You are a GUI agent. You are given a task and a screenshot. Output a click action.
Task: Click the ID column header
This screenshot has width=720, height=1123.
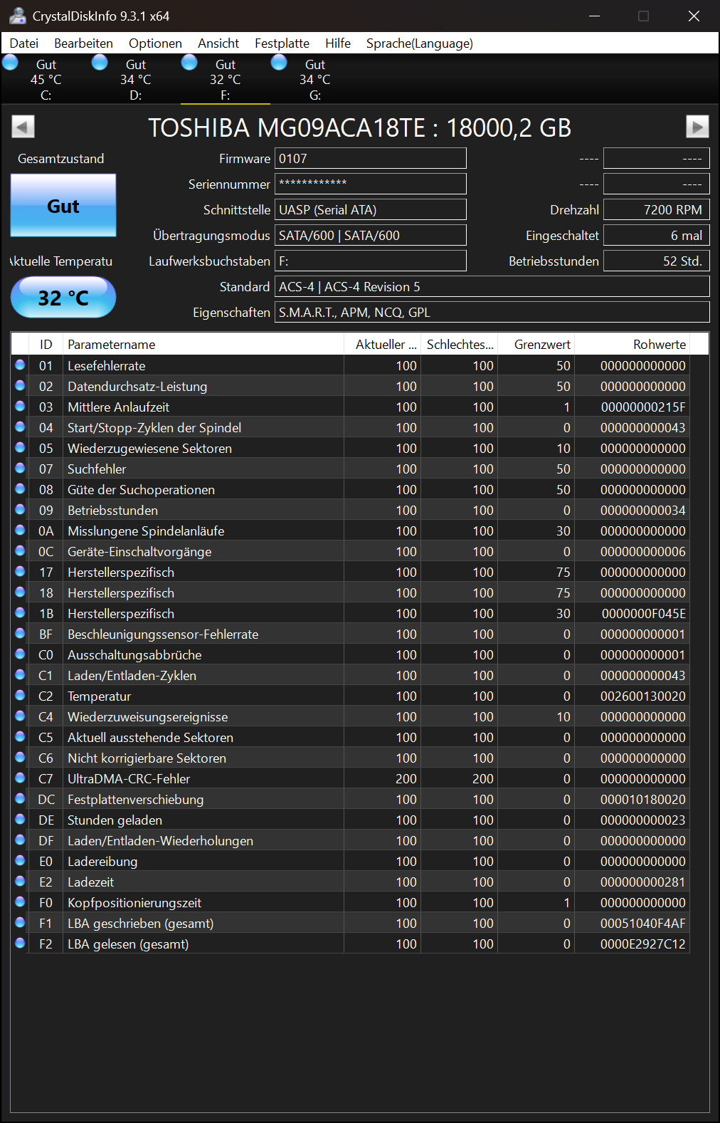tap(46, 344)
